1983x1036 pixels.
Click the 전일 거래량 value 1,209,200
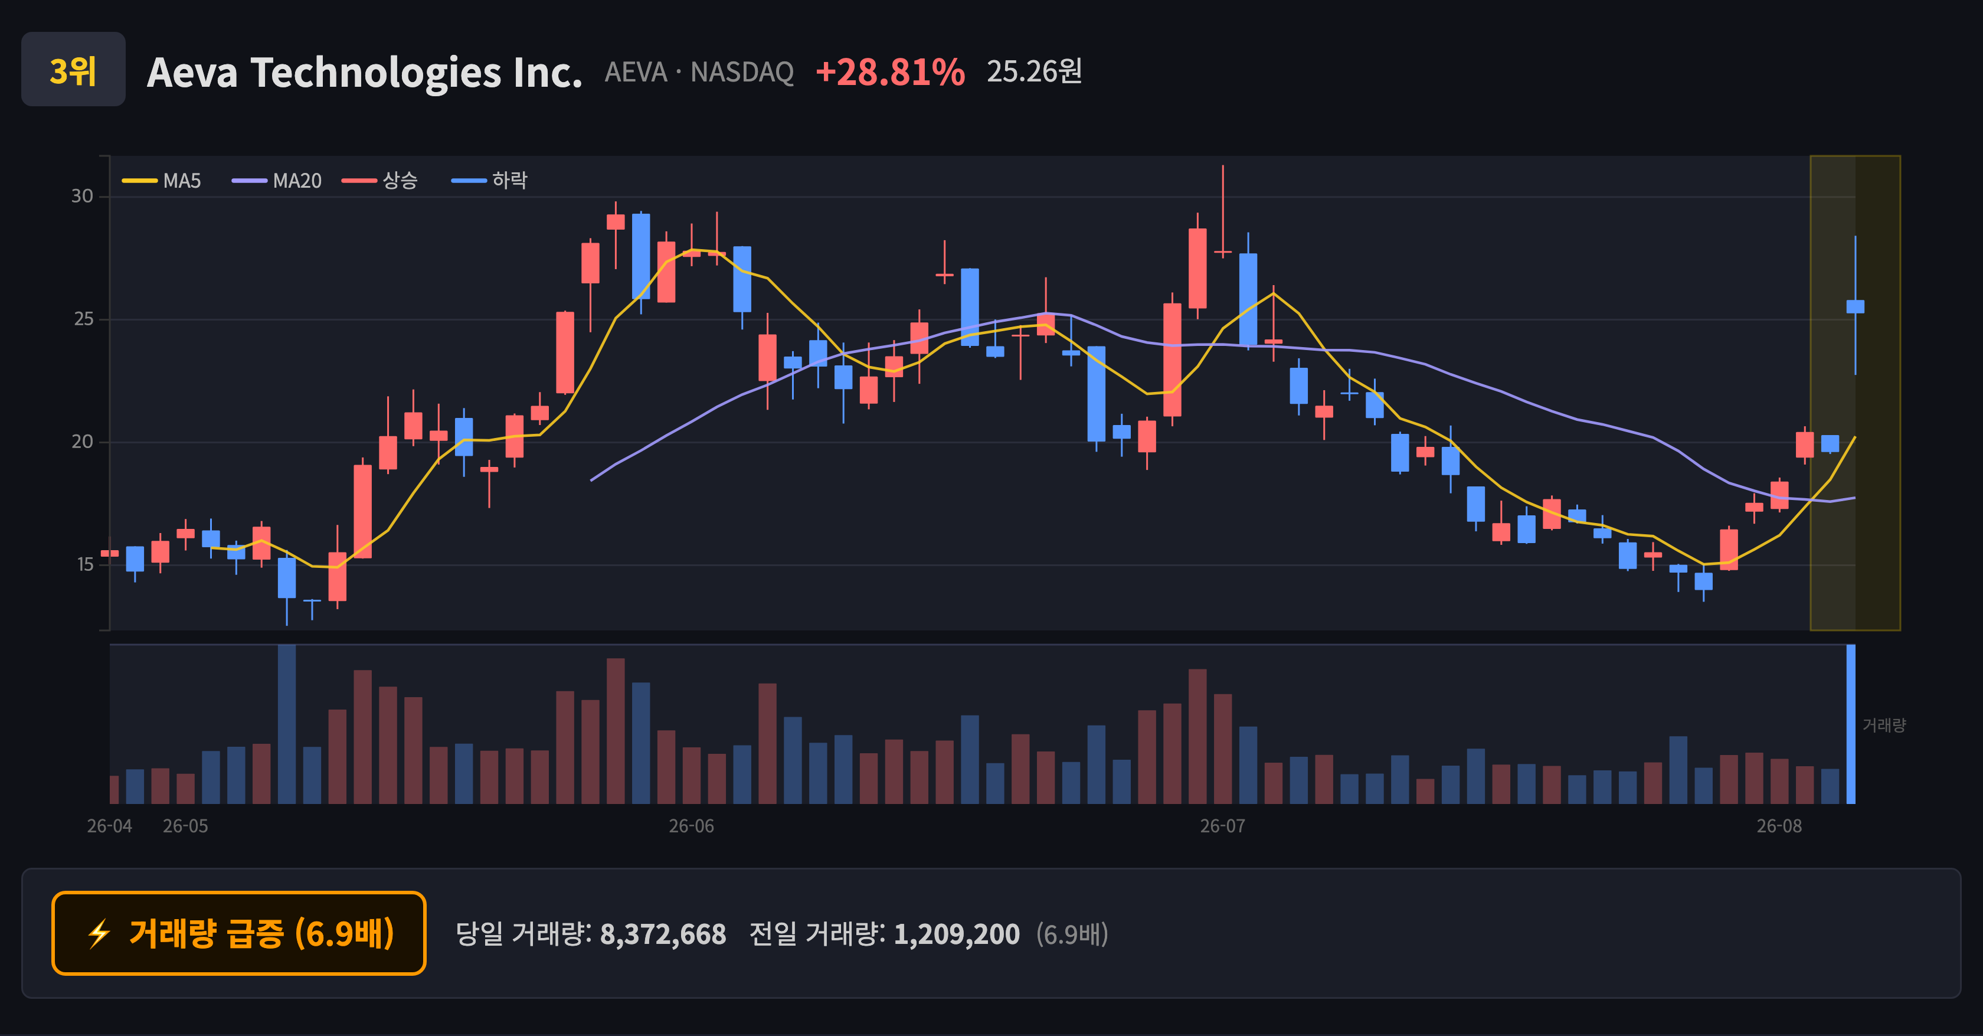tap(957, 934)
